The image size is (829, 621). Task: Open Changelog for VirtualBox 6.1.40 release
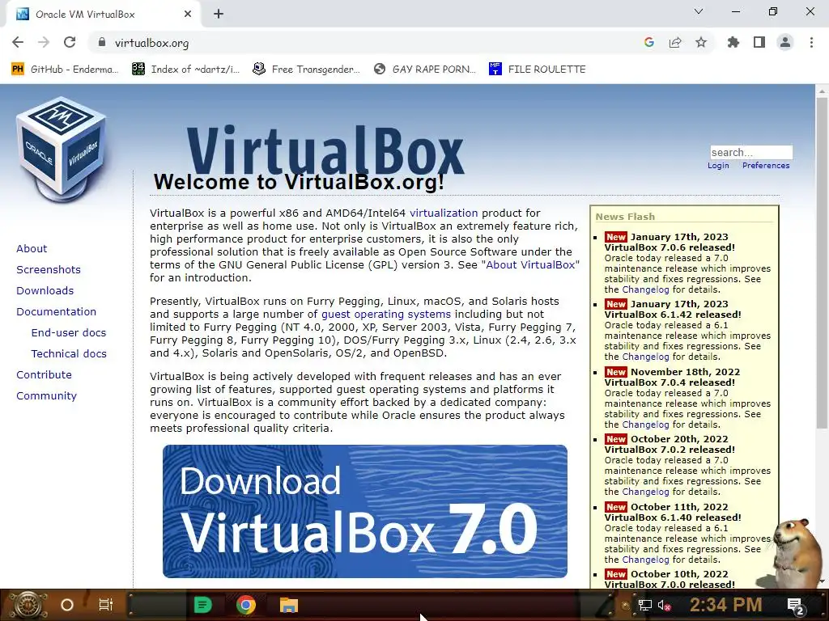[645, 560]
